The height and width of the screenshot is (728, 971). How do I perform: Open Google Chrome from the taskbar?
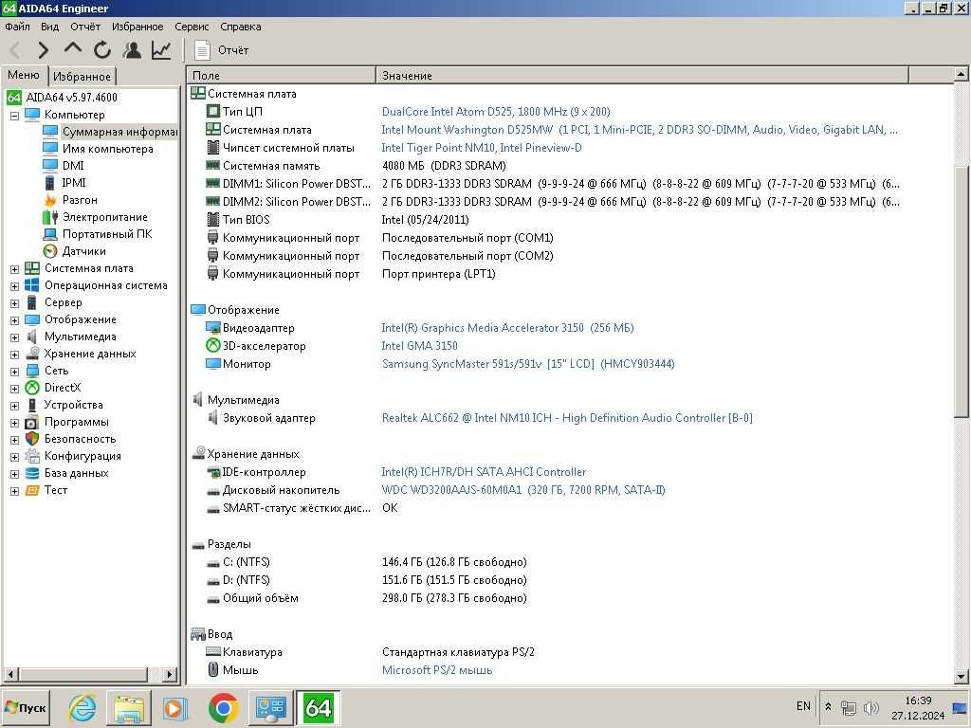pos(223,707)
